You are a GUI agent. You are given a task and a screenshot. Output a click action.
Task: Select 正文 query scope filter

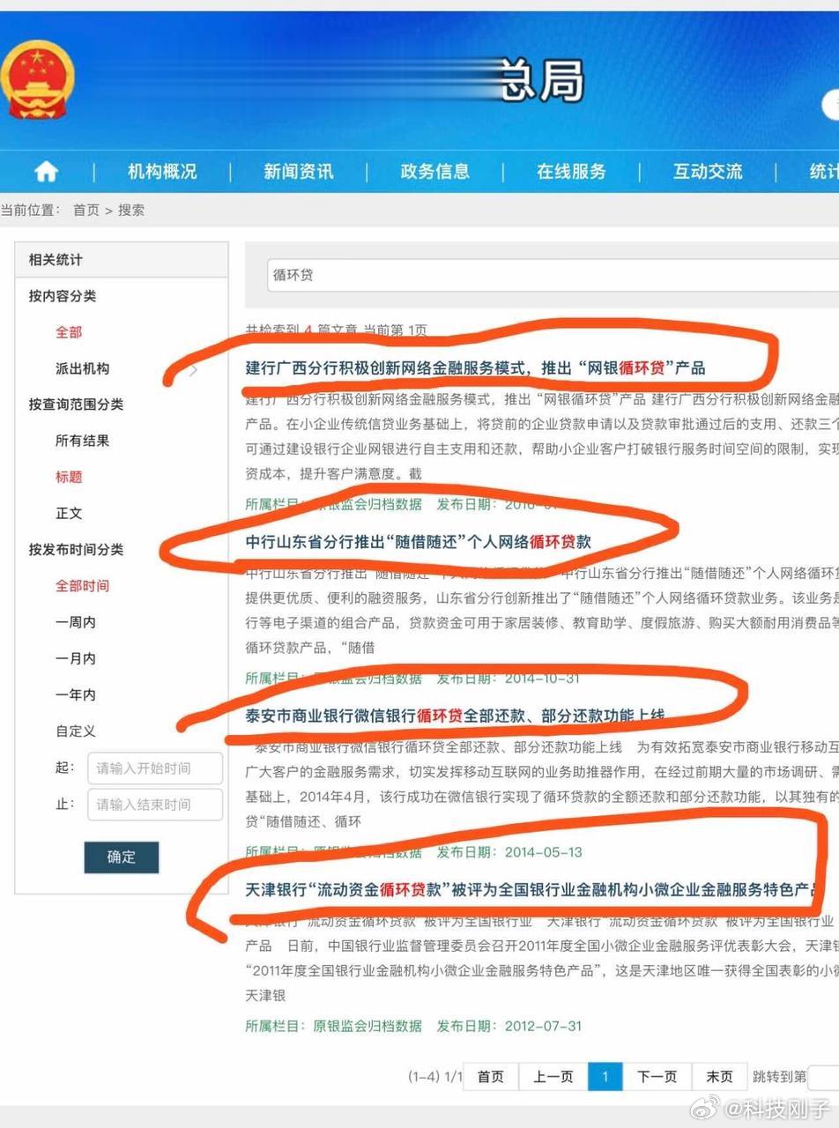tap(69, 513)
